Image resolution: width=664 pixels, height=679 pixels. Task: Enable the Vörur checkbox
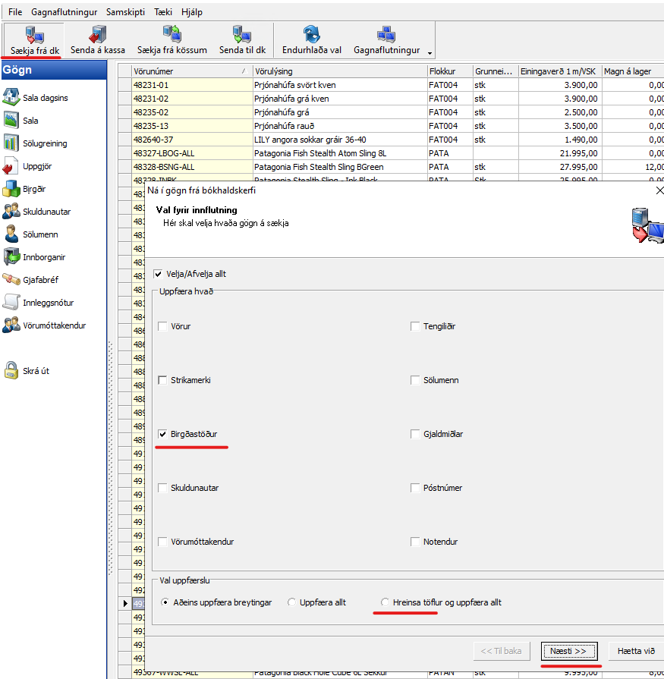click(162, 326)
